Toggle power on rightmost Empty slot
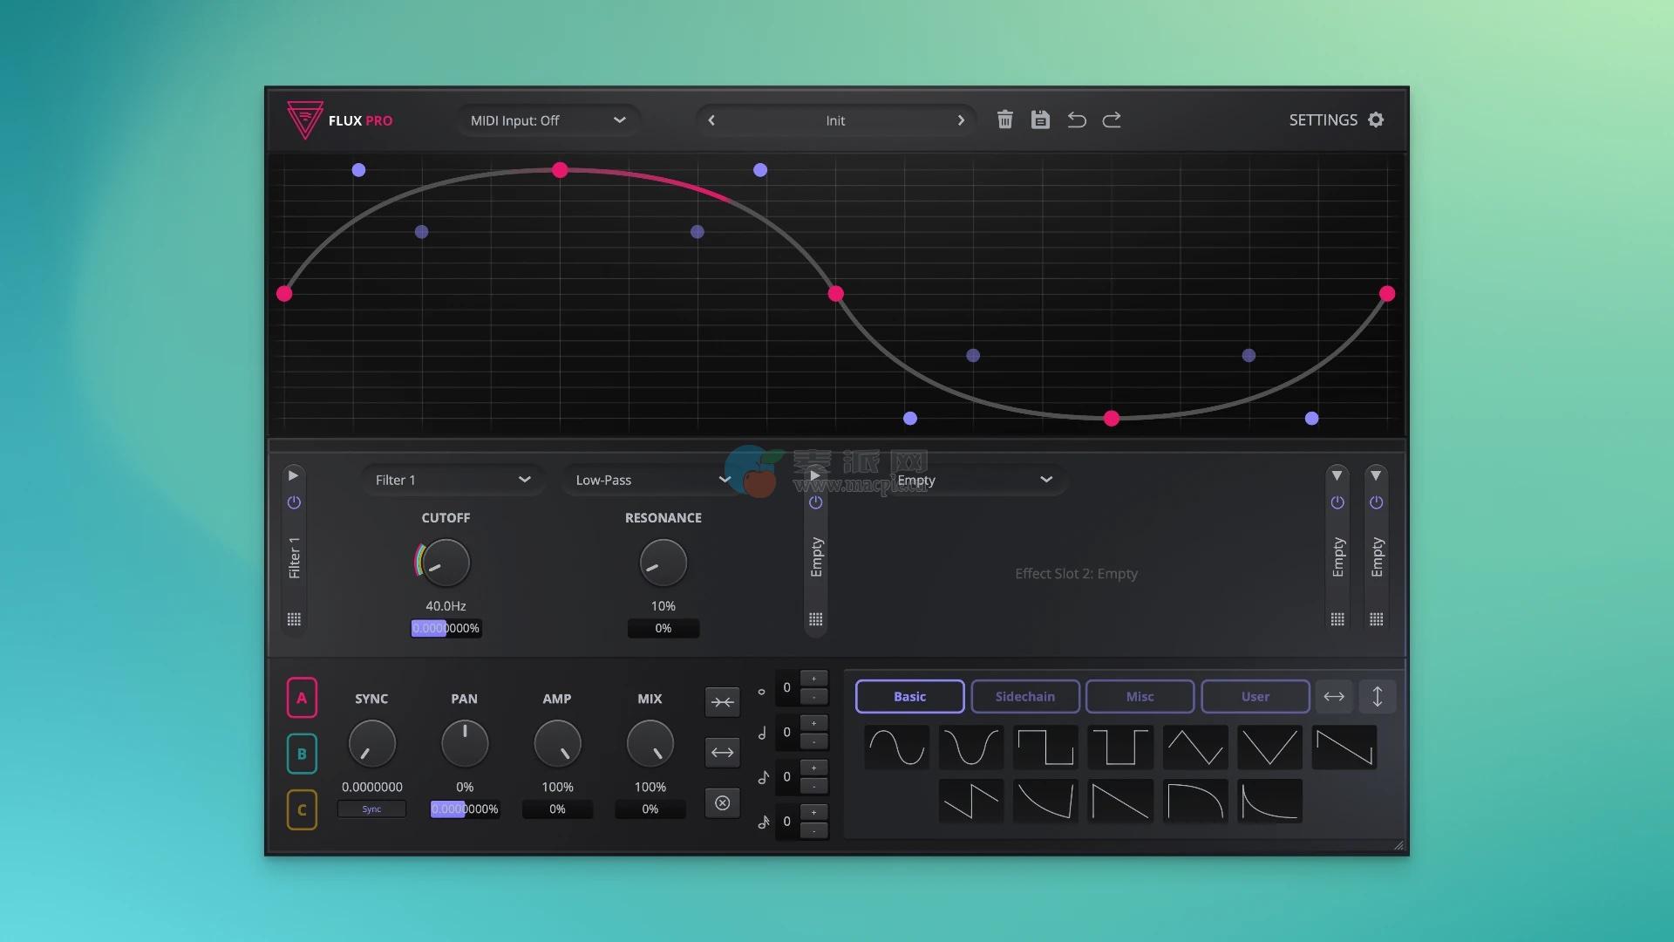Image resolution: width=1674 pixels, height=942 pixels. coord(1376,502)
